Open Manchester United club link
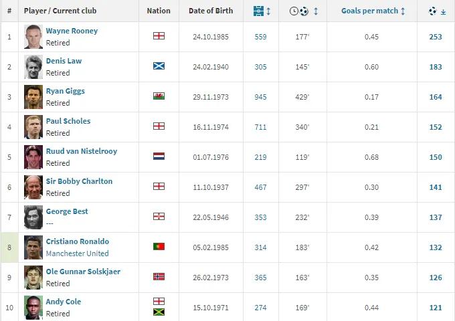Screen dimensions: 455x321 [77, 253]
